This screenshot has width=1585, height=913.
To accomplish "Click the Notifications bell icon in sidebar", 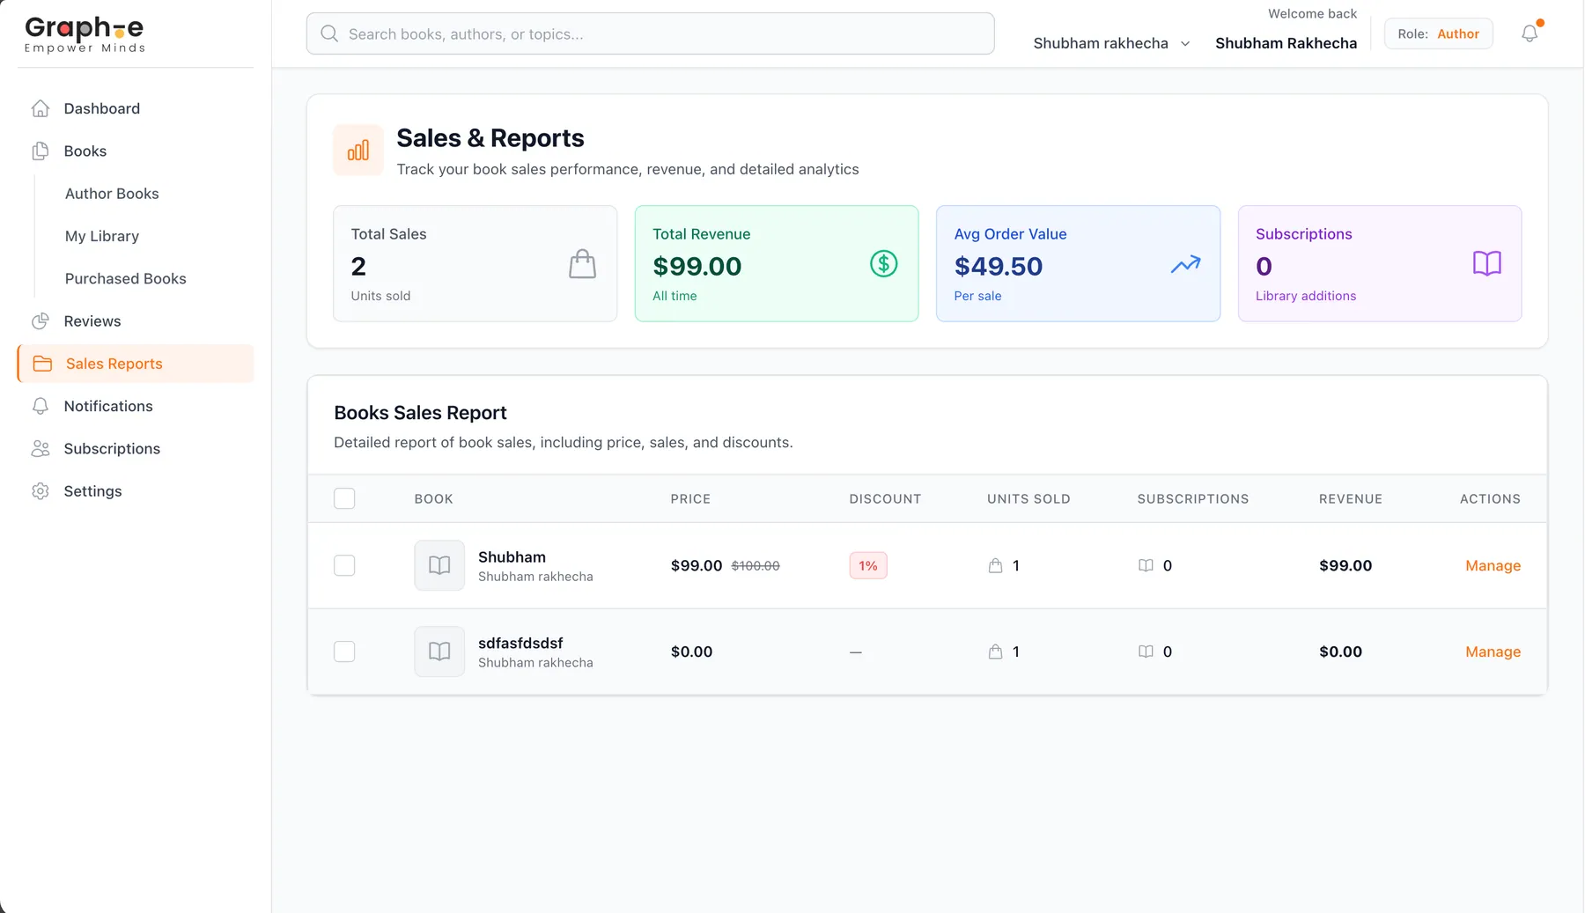I will (41, 406).
